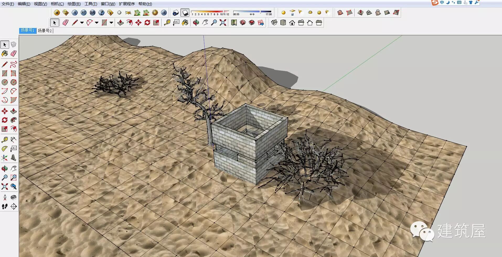Select the Pie arc tool
This screenshot has width=502, height=257.
click(x=13, y=100)
